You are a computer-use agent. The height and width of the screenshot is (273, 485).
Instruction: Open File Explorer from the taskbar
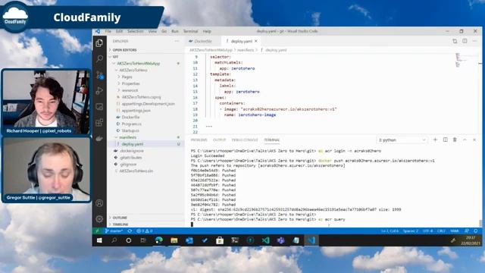(174, 240)
